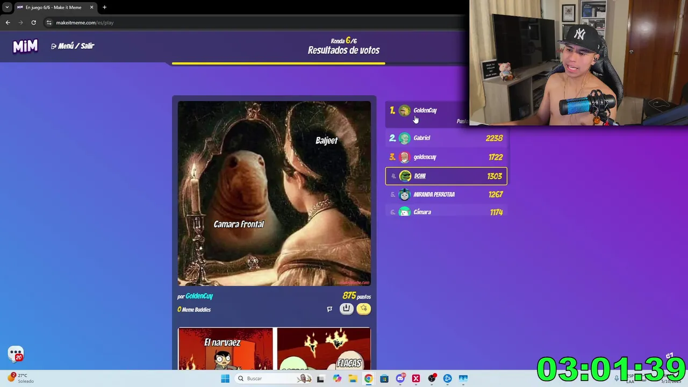Open a new browser tab
Image resolution: width=688 pixels, height=387 pixels.
tap(104, 8)
